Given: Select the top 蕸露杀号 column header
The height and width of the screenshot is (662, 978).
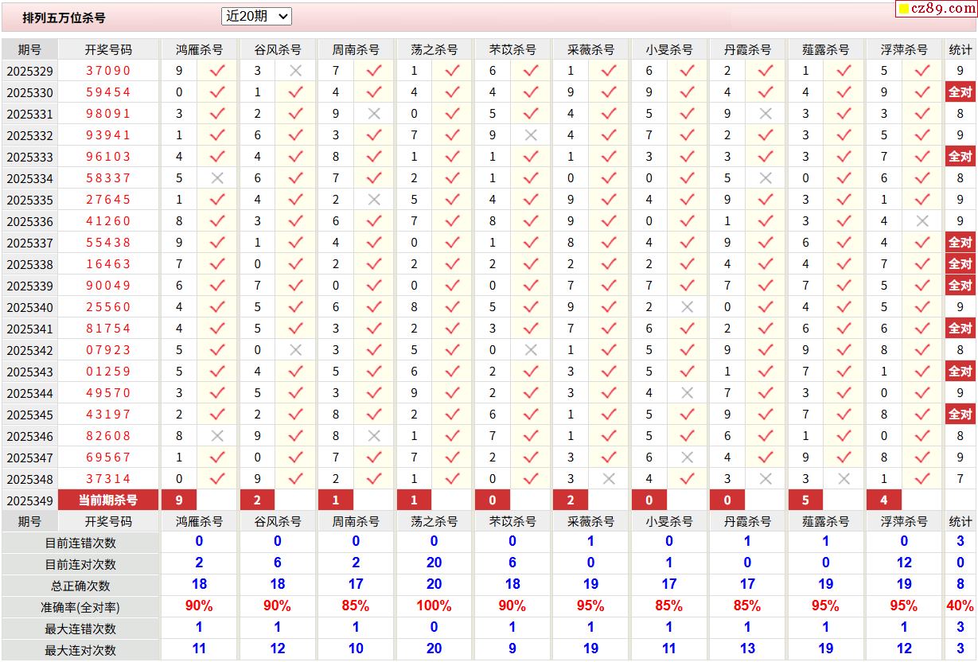Looking at the screenshot, I should coord(826,49).
